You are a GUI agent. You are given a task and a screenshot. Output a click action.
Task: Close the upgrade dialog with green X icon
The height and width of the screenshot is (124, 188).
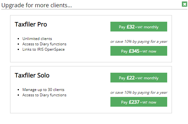pyautogui.click(x=185, y=4)
